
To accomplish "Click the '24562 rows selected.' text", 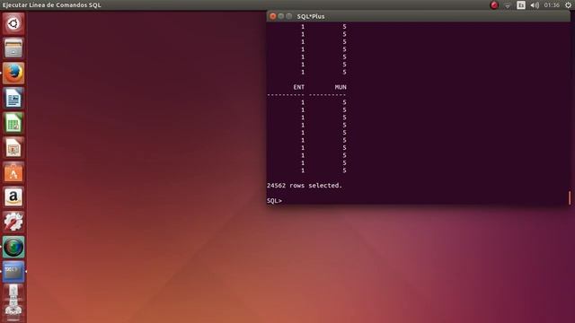I will tap(305, 186).
